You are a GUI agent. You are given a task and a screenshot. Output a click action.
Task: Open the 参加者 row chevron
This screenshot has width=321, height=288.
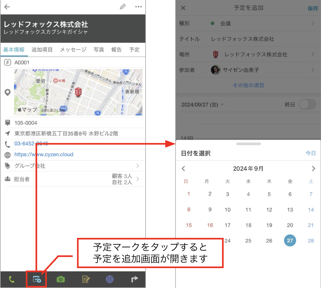pos(313,70)
